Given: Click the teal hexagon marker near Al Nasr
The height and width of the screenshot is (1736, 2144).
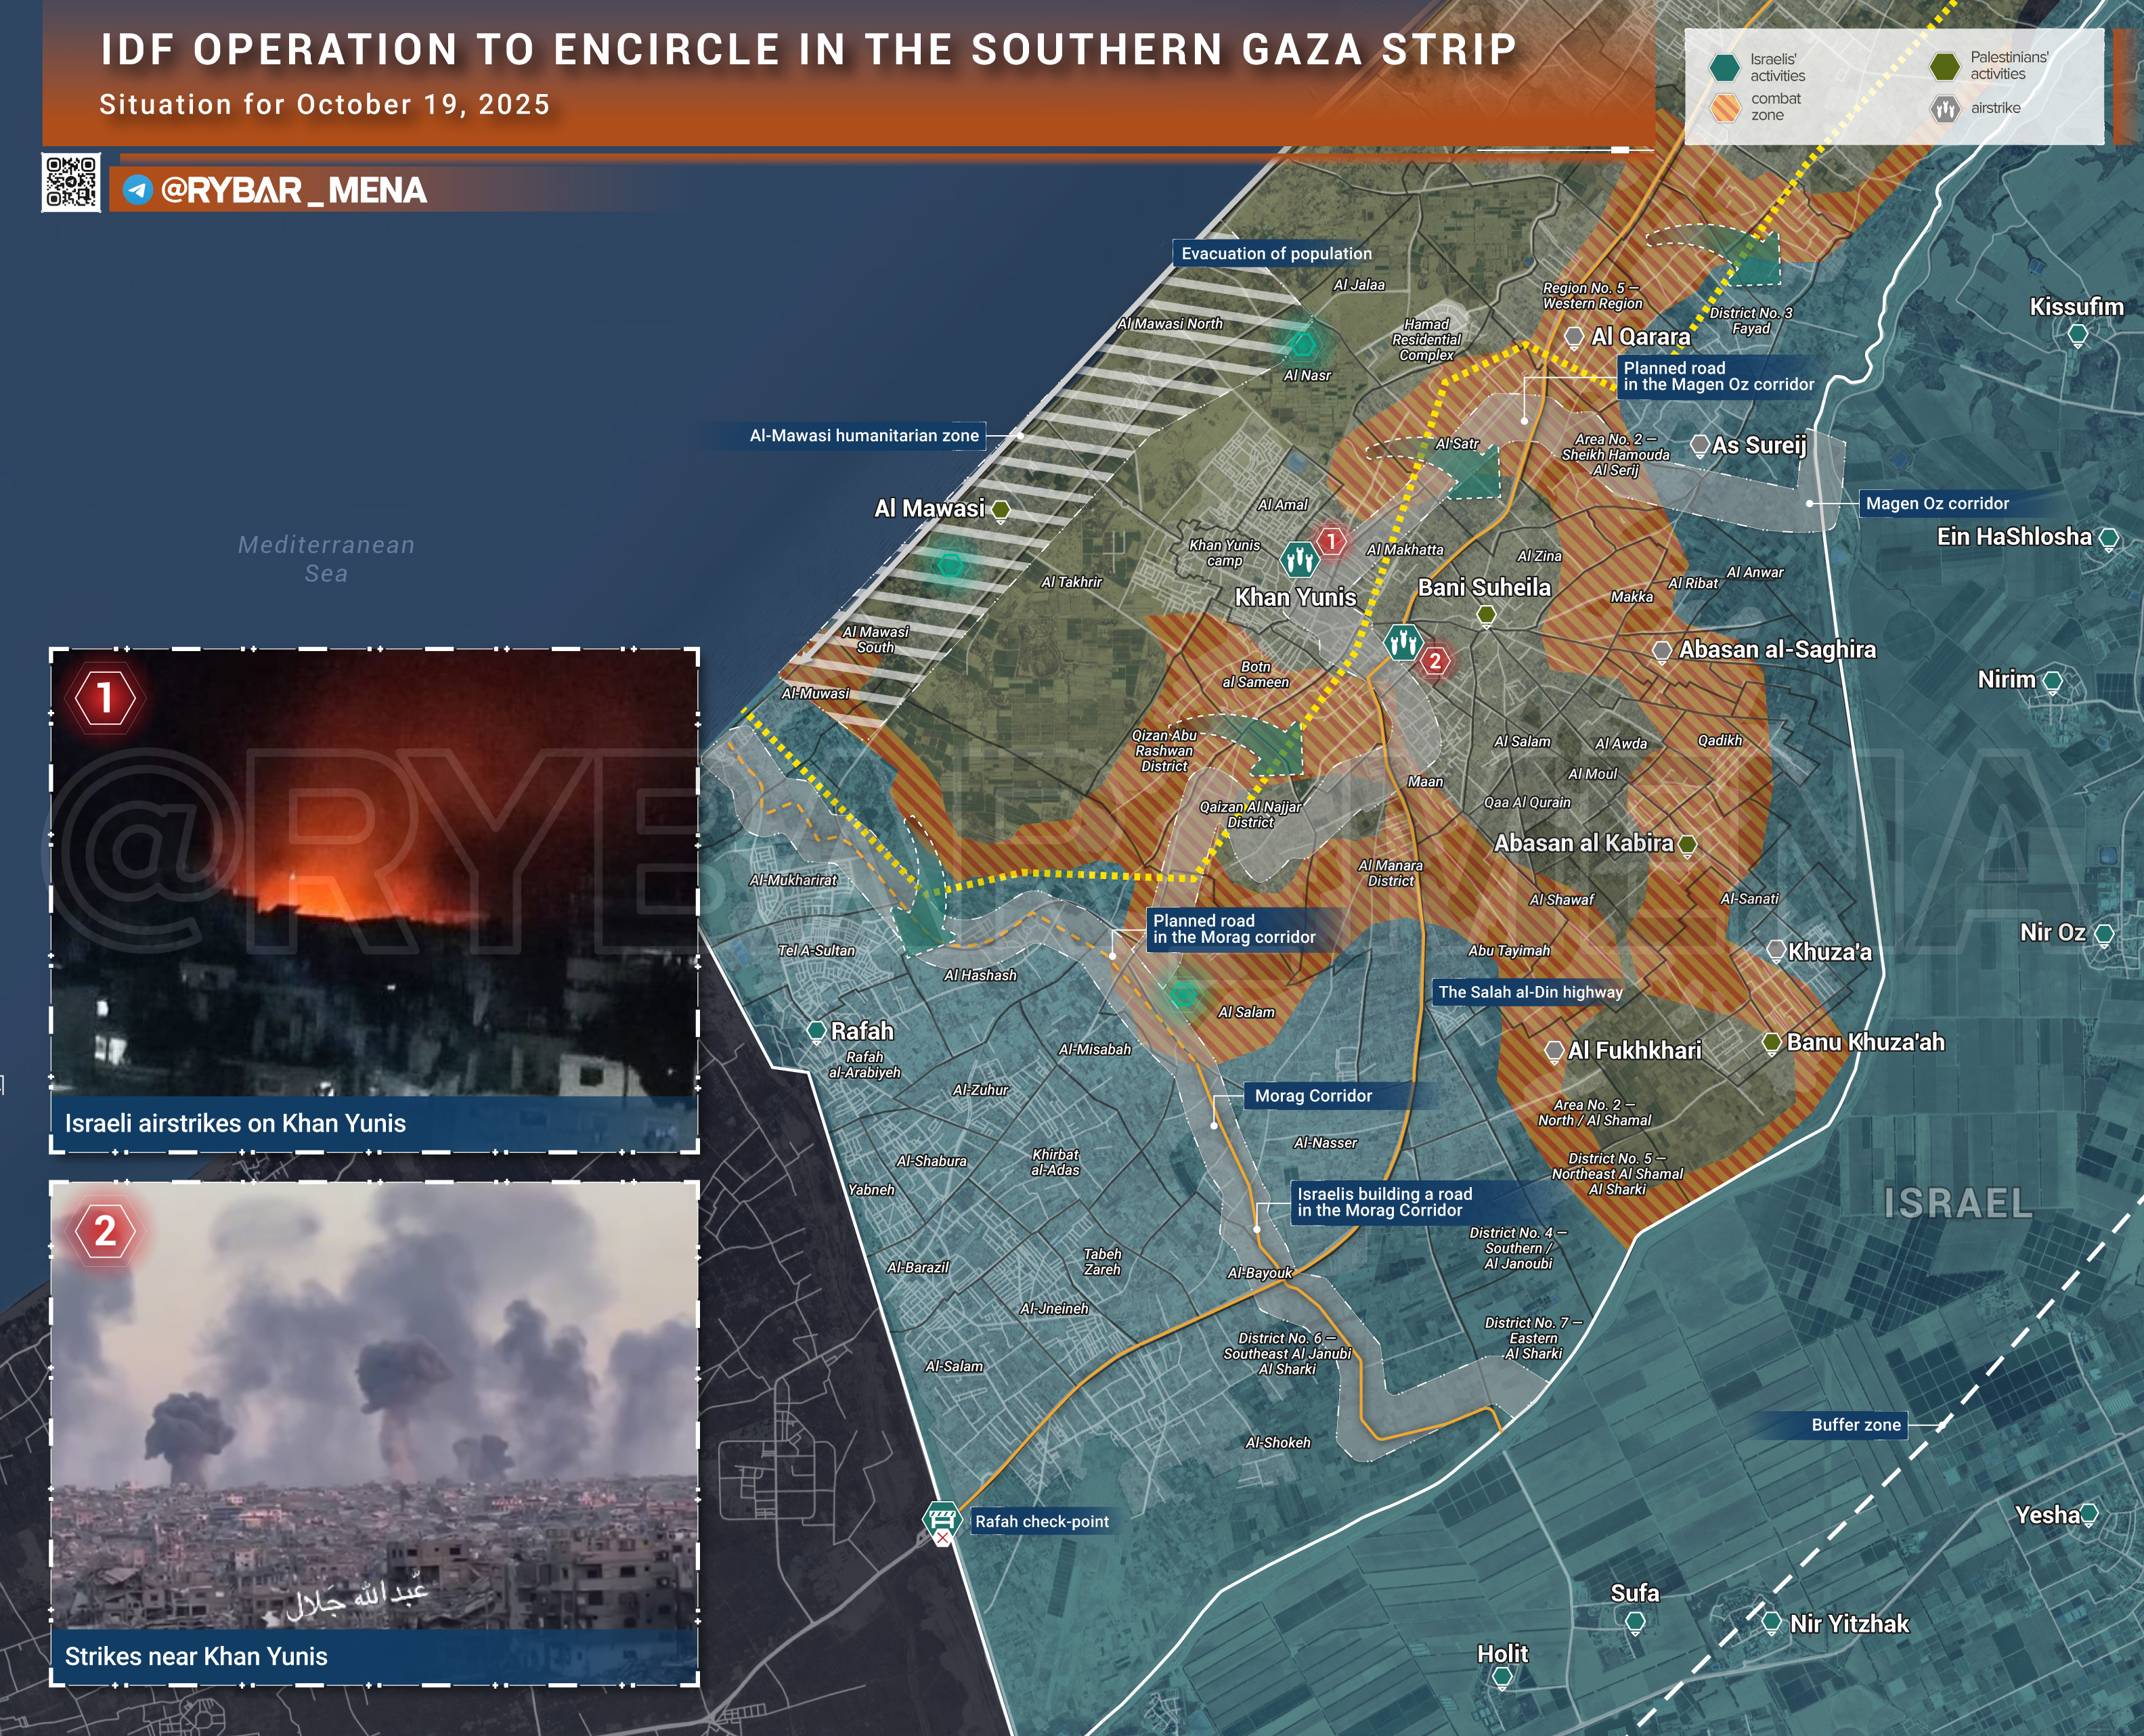Looking at the screenshot, I should point(1302,344).
